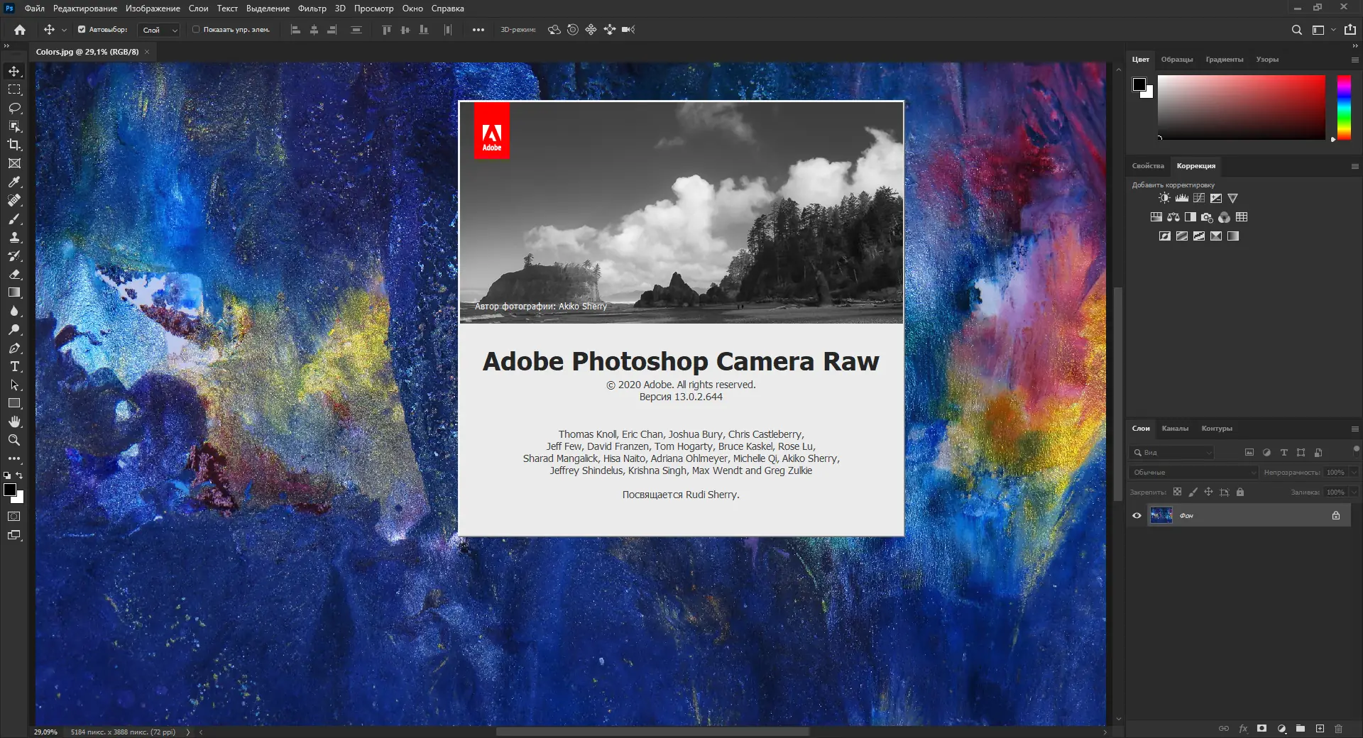Add a Levels adjustment from Коррекция panel
The width and height of the screenshot is (1363, 738).
1182,198
